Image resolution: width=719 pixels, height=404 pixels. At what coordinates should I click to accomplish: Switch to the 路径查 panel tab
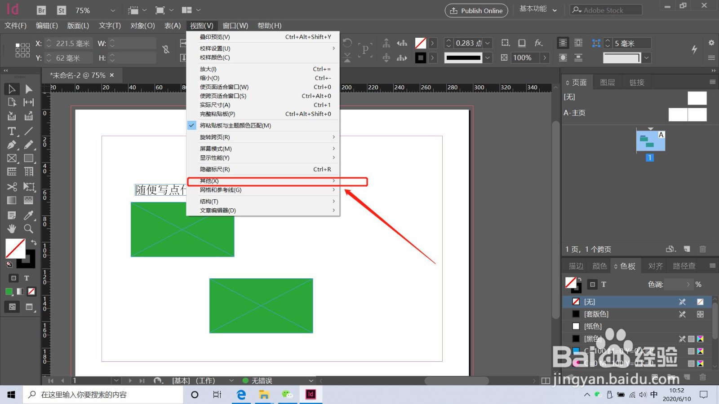coord(684,266)
